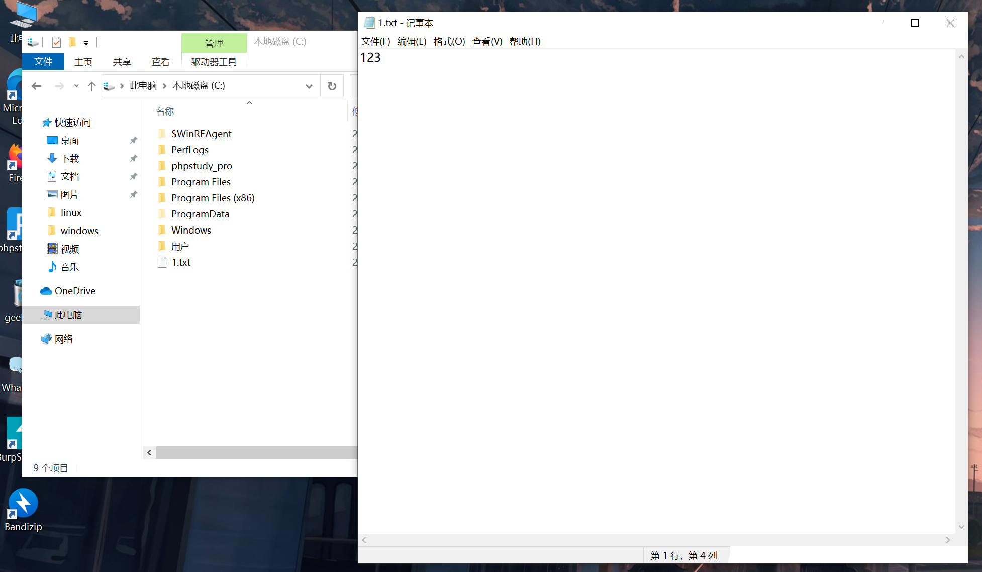The image size is (982, 572).
Task: Refresh the current Explorer folder
Action: (x=332, y=86)
